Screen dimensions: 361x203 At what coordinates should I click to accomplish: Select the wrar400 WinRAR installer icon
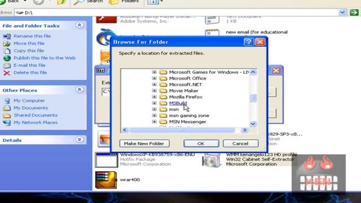(106, 180)
